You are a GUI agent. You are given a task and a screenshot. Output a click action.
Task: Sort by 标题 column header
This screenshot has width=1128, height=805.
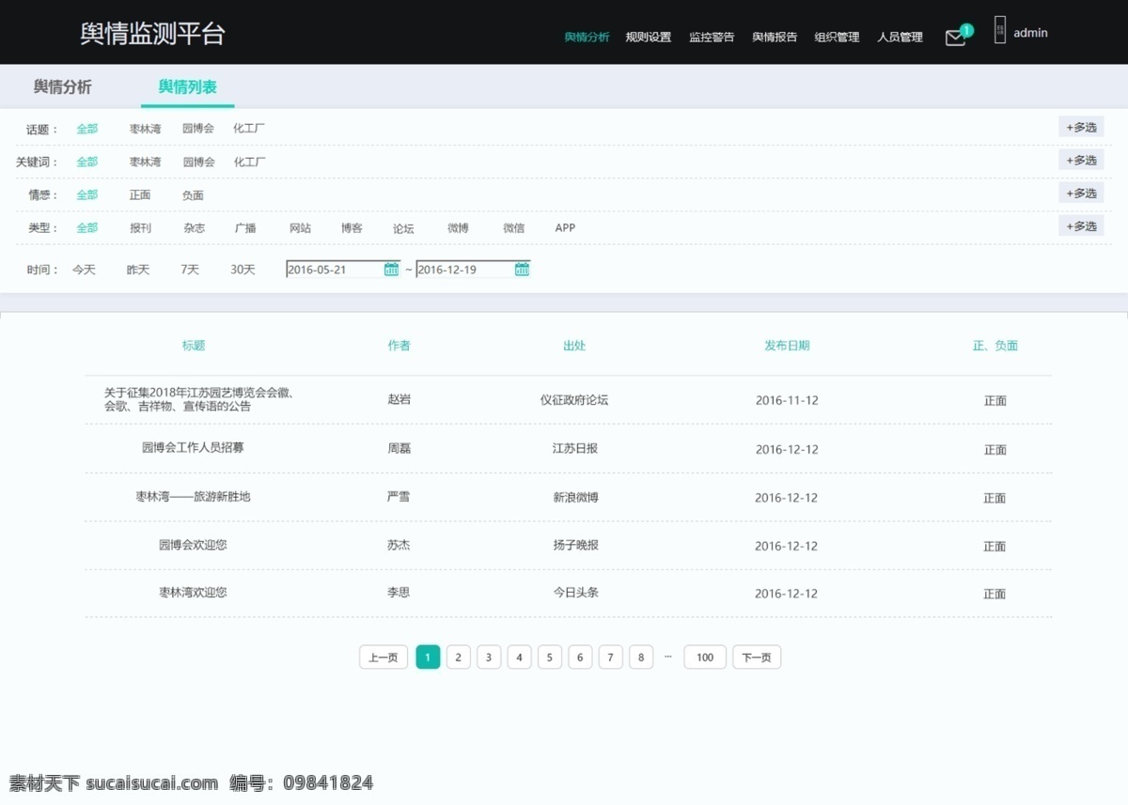(x=194, y=346)
